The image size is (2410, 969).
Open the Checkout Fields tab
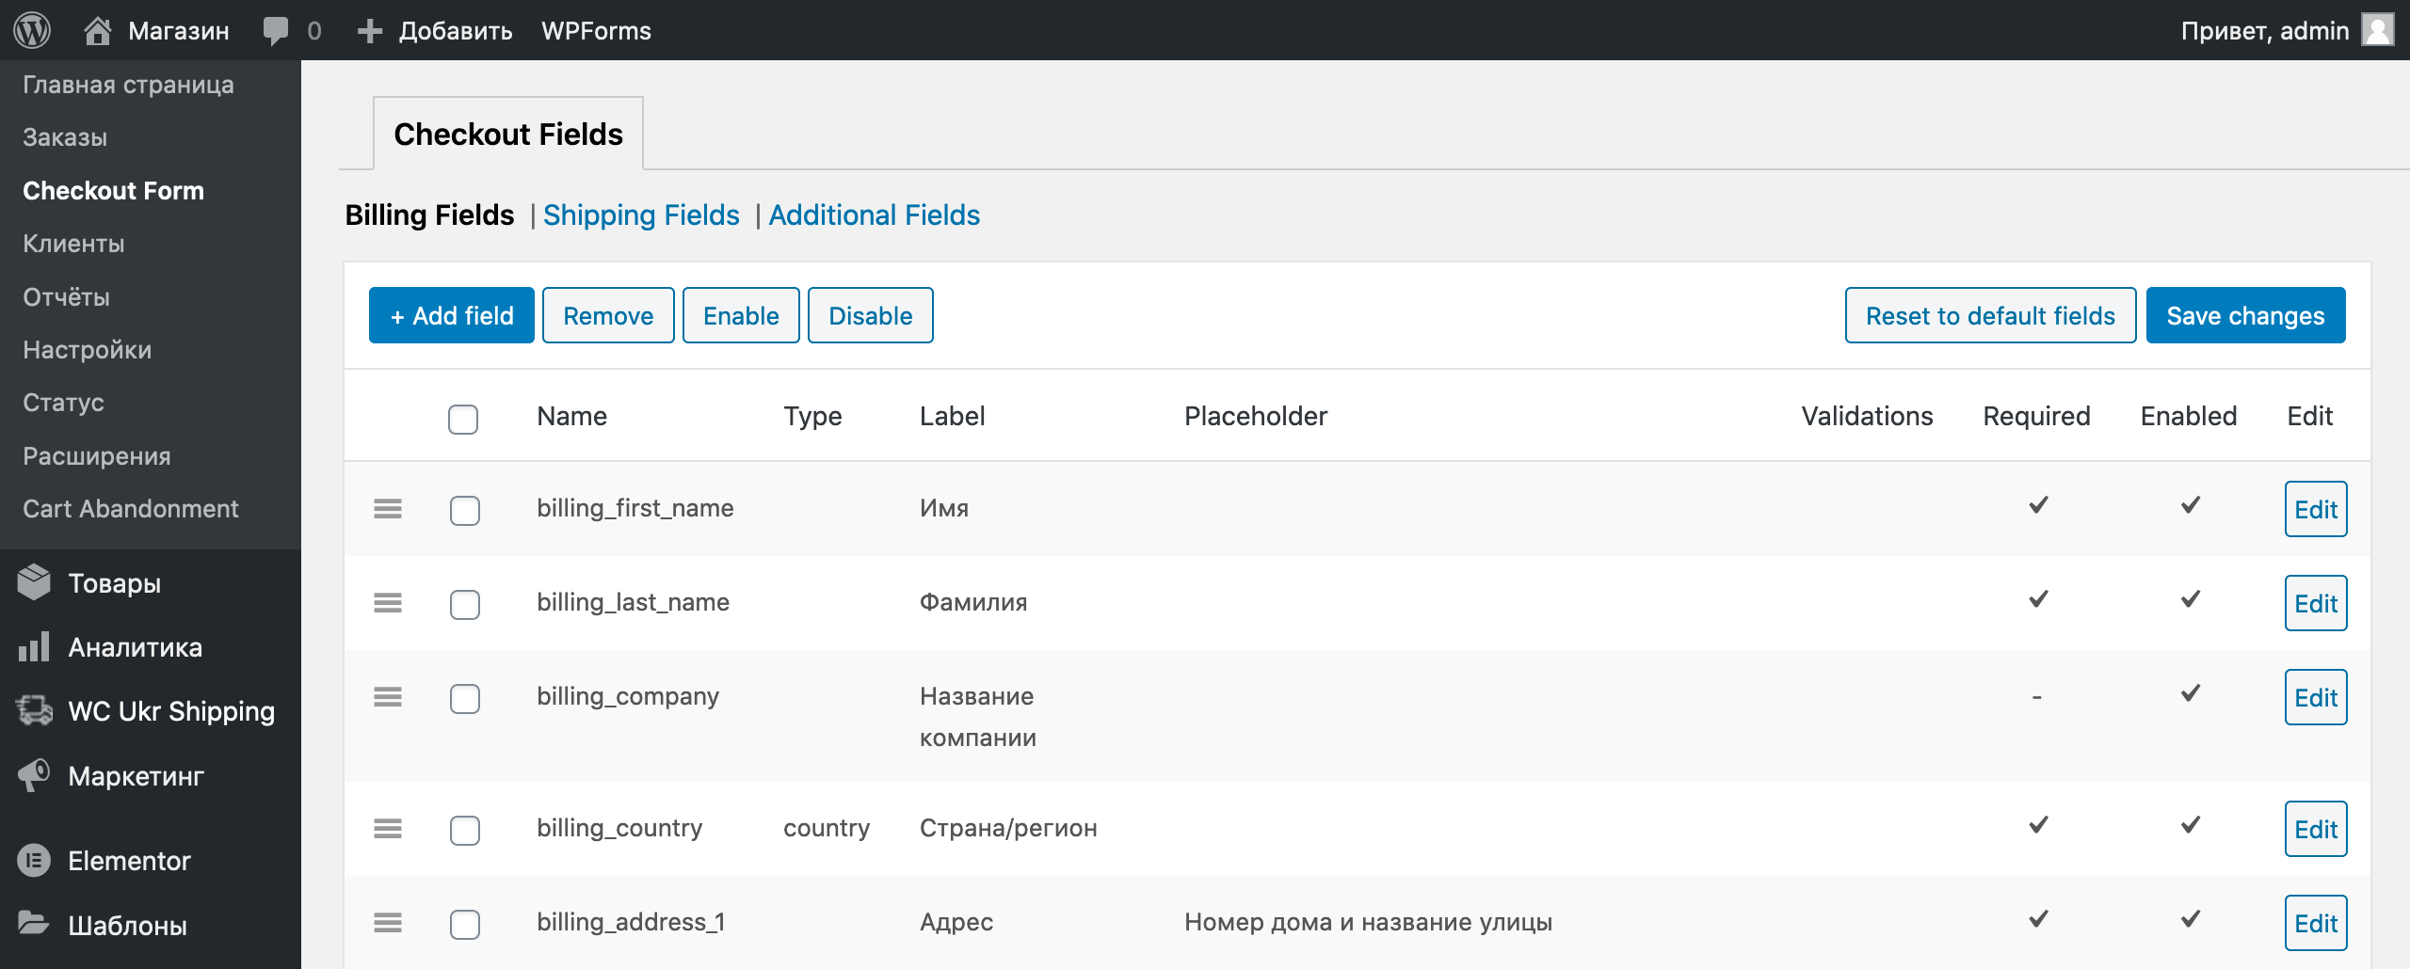pos(508,134)
